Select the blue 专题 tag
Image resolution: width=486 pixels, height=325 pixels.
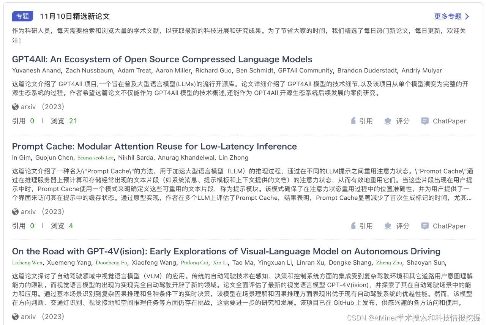(x=22, y=16)
